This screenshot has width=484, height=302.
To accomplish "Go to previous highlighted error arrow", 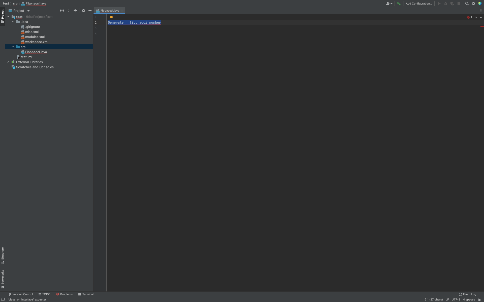I will pyautogui.click(x=476, y=17).
